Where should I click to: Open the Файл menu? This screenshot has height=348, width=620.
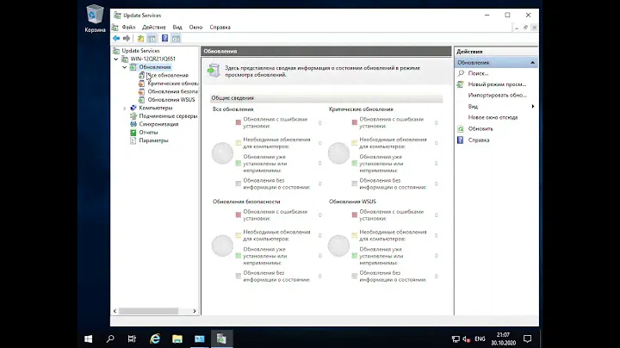128,27
